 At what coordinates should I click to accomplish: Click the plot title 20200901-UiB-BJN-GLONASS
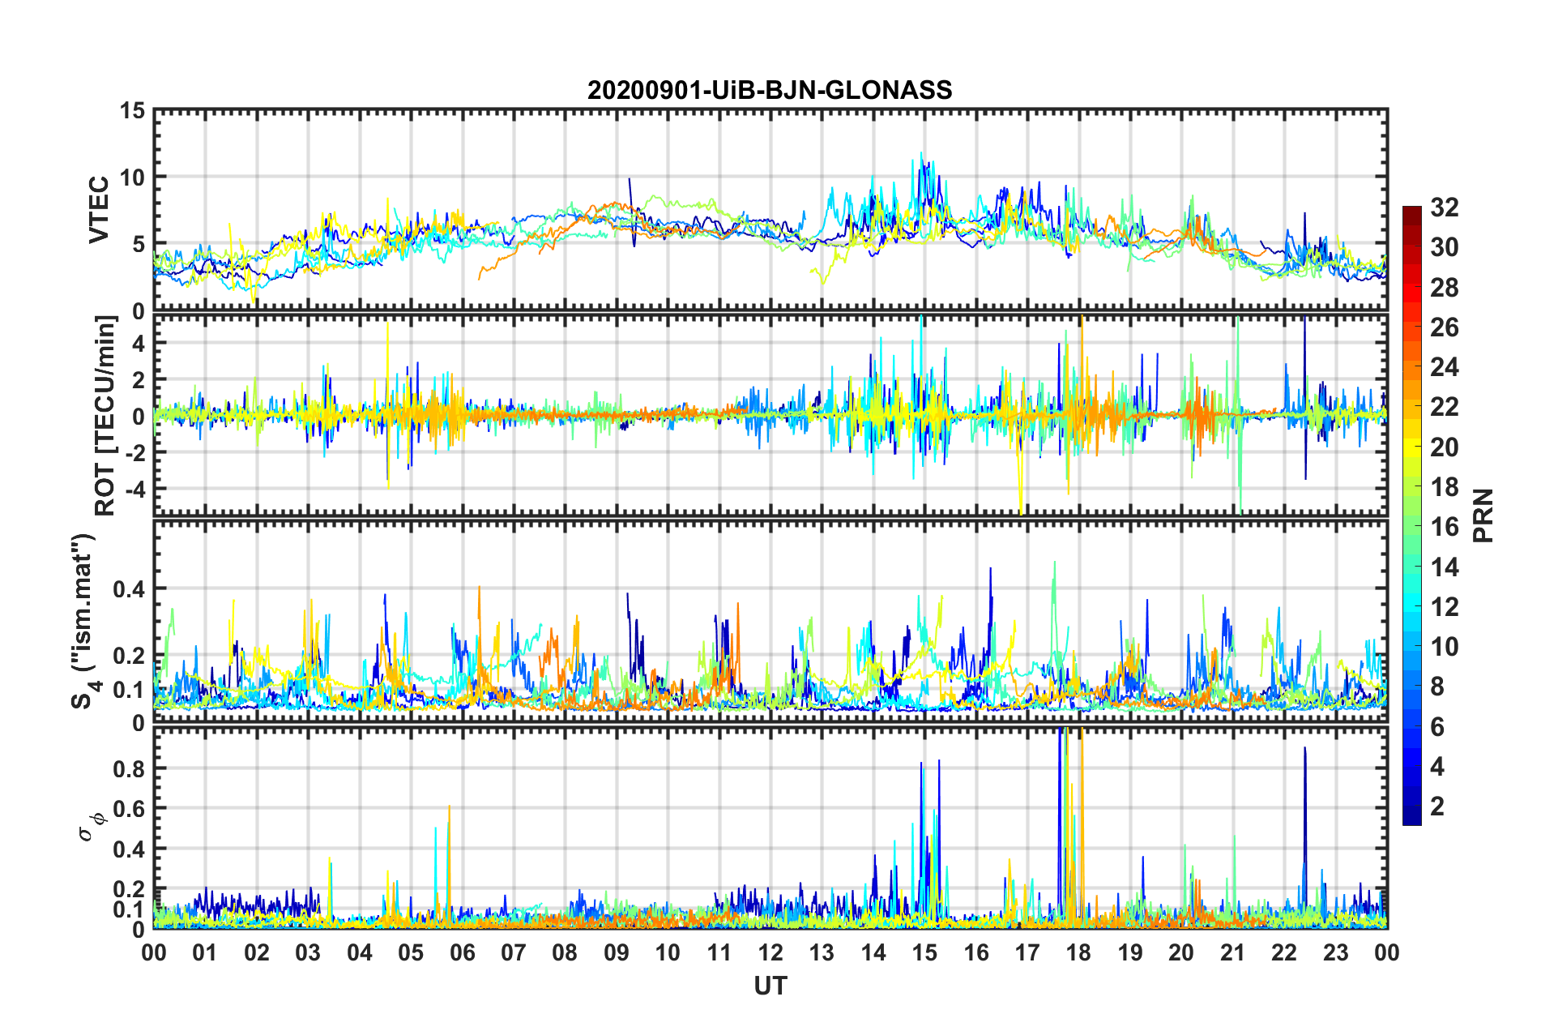770,90
